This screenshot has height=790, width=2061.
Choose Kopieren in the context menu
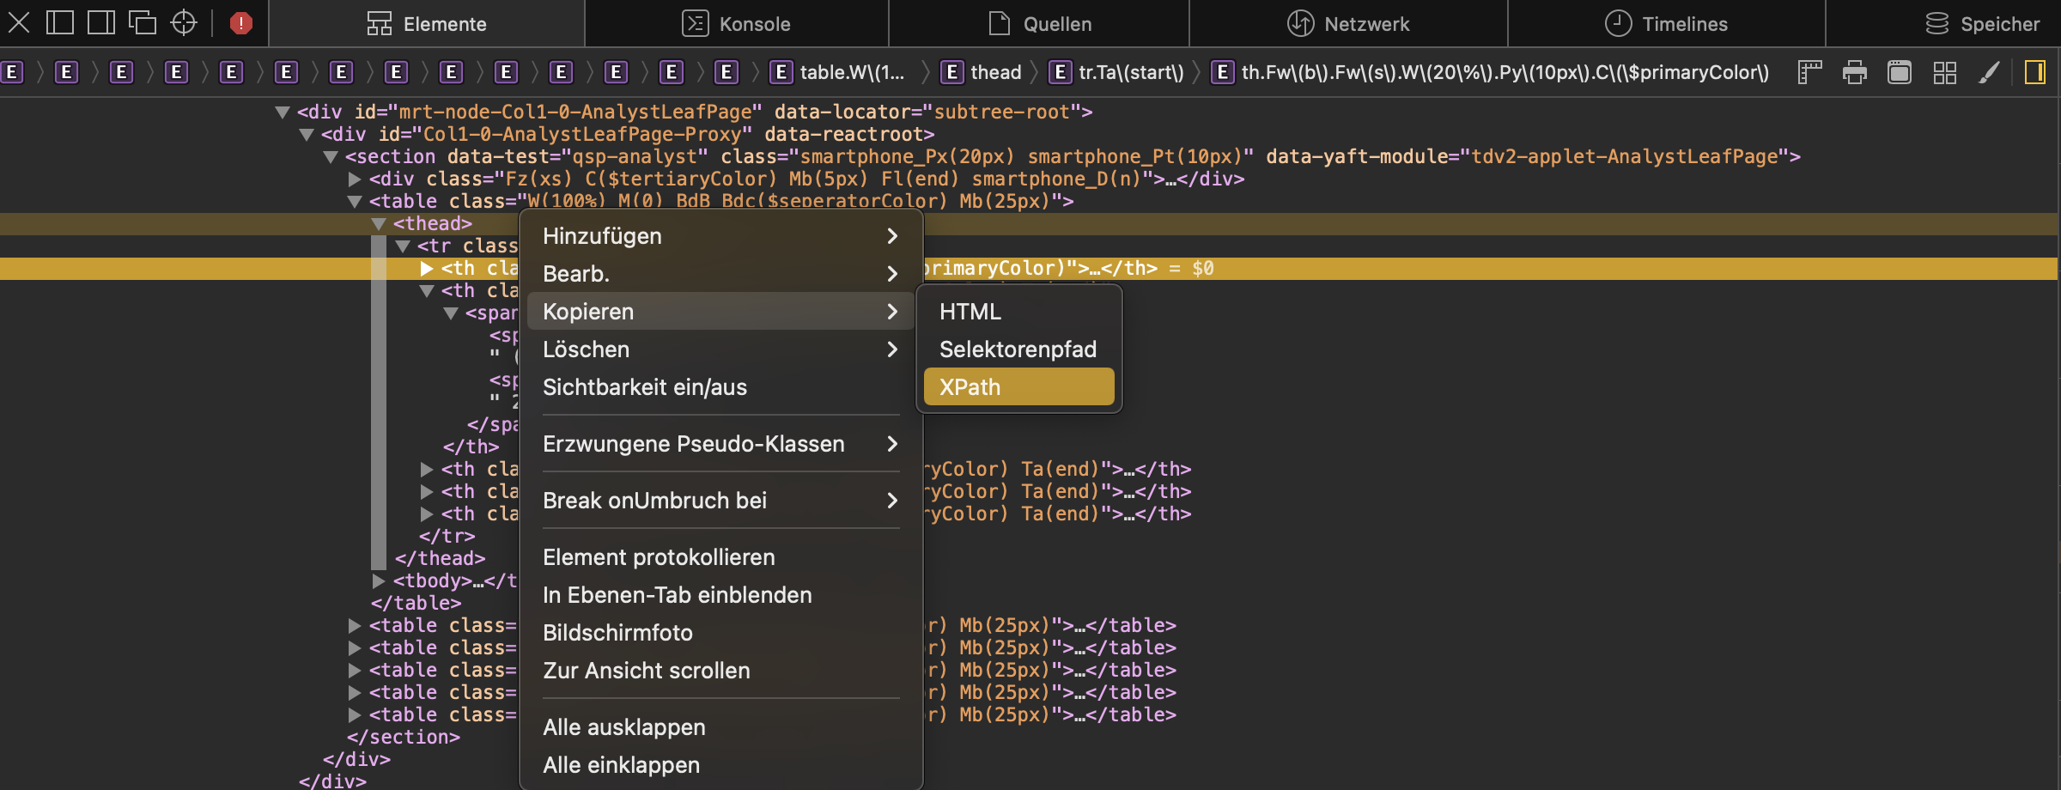coord(721,312)
